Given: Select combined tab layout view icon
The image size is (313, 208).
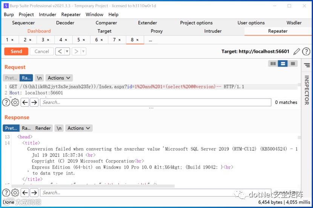Looking at the screenshot, I should tap(293, 64).
